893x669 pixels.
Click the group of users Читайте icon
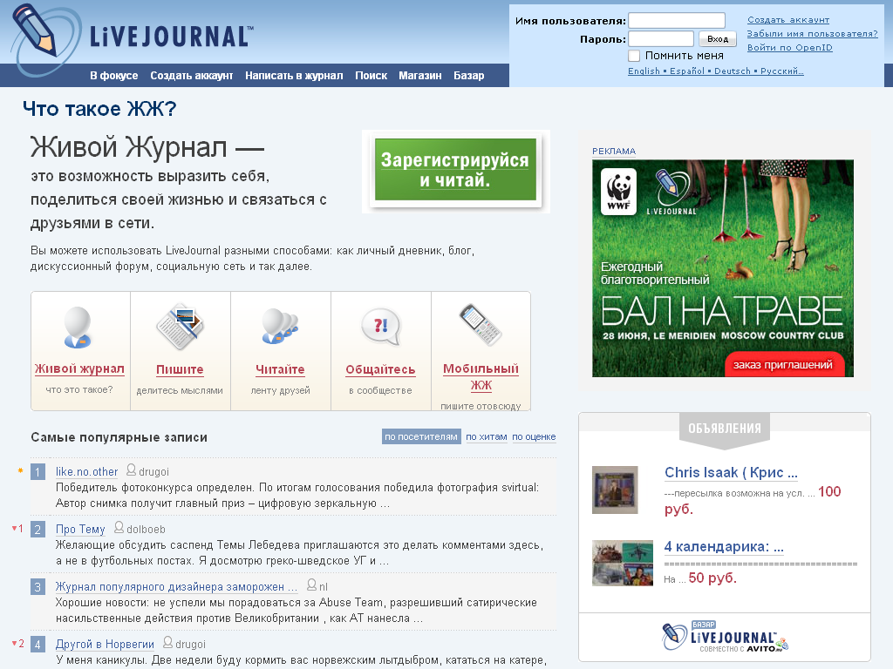coord(280,326)
